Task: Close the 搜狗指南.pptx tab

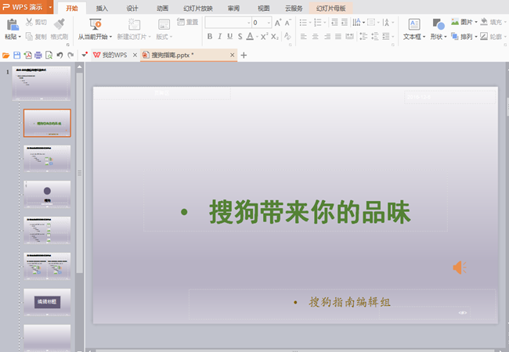Action: pyautogui.click(x=233, y=55)
